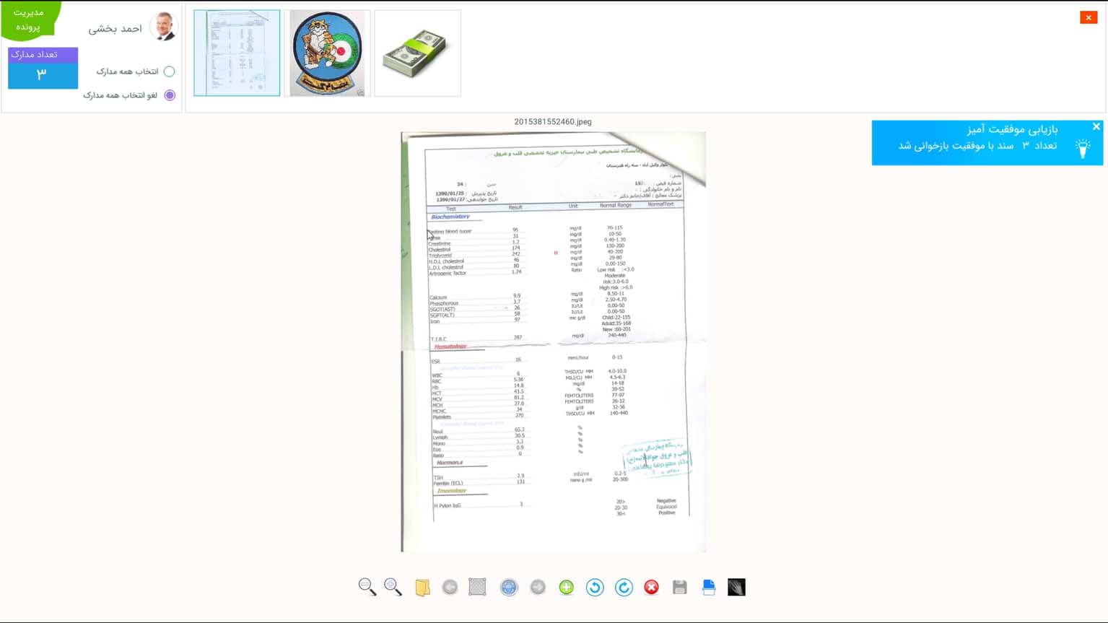The image size is (1108, 623).
Task: Click the zoom out magnifier icon
Action: click(x=367, y=587)
